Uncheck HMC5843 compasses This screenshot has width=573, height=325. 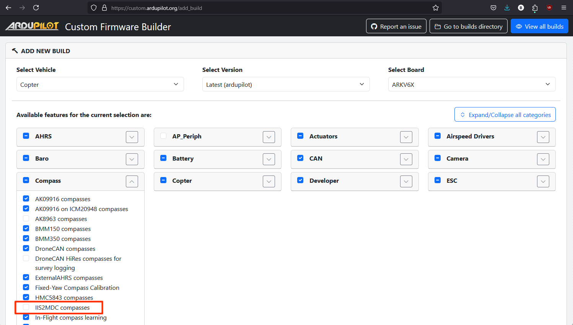coord(26,297)
